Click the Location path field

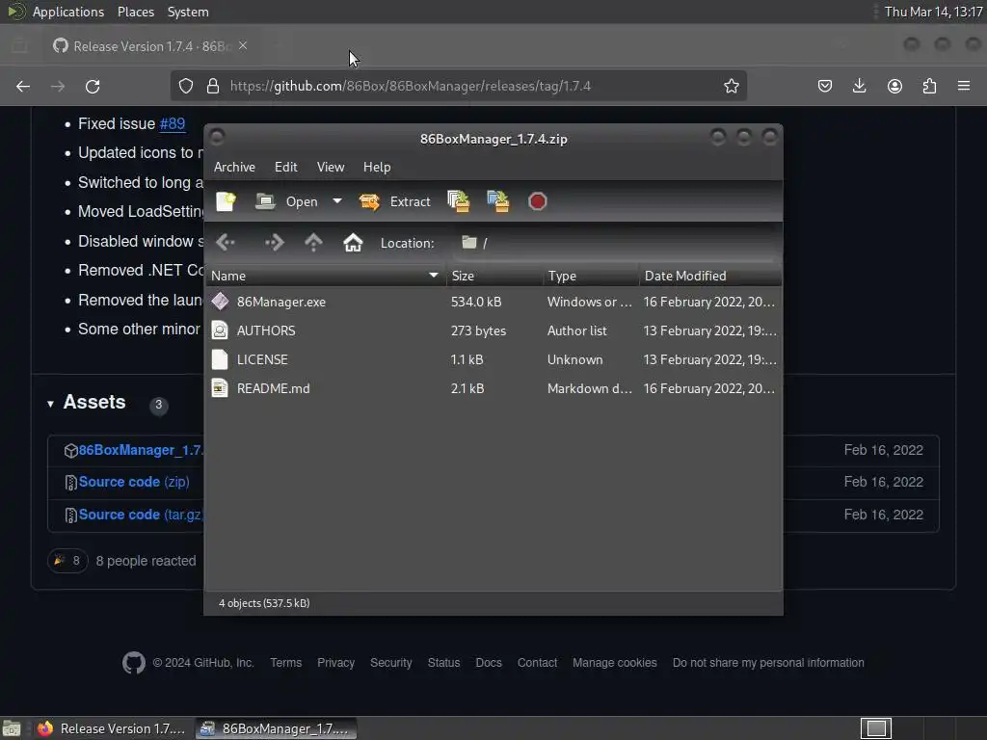click(616, 243)
